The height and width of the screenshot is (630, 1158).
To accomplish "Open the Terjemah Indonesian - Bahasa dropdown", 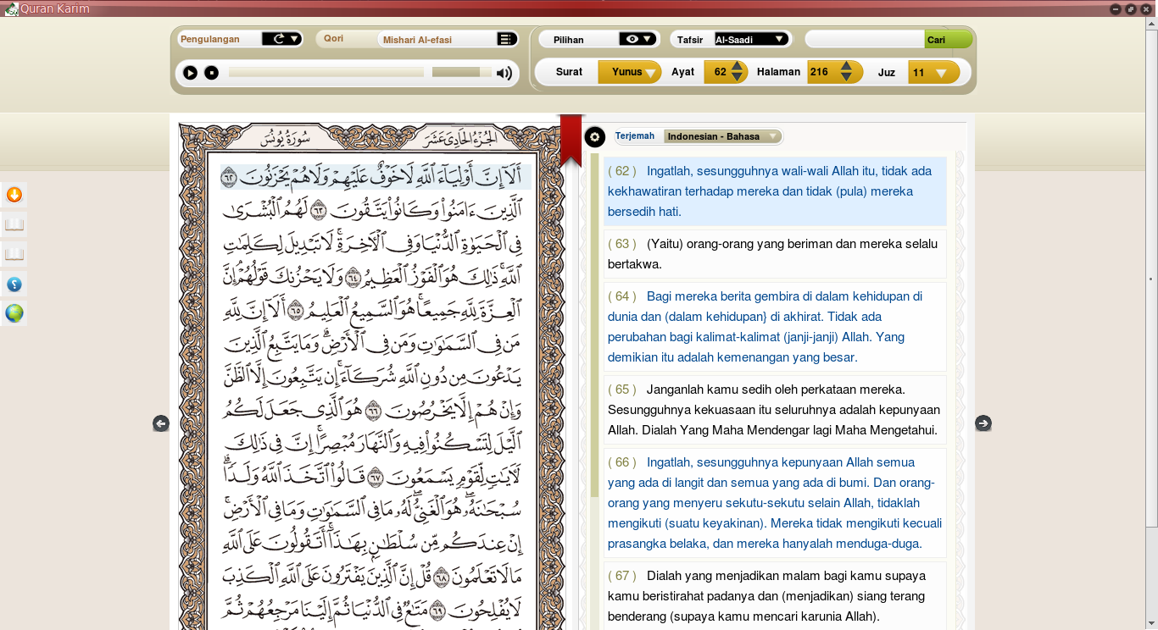I will coord(723,136).
